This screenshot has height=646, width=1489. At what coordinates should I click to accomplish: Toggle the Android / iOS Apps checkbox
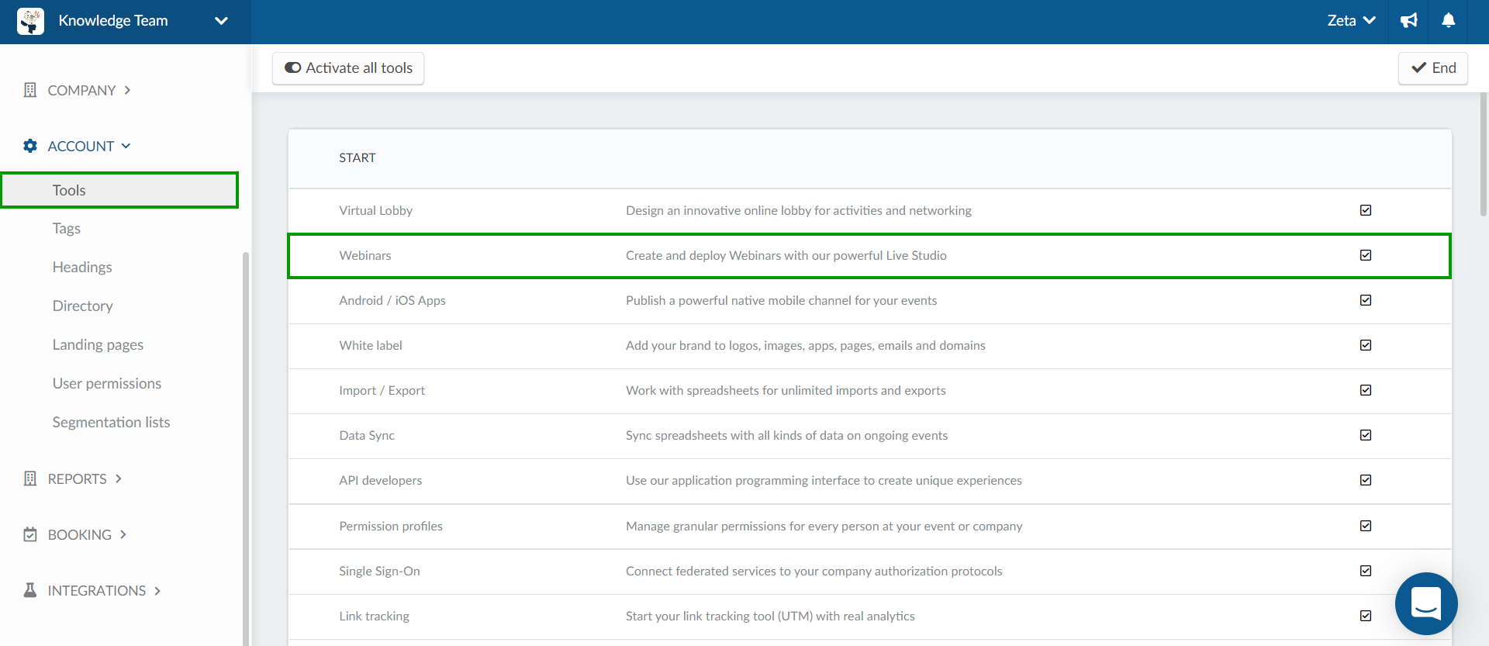(x=1366, y=300)
